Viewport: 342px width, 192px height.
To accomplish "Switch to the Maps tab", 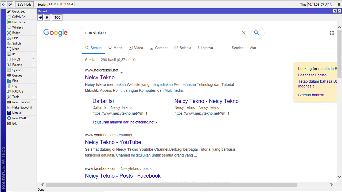I will tap(115, 48).
